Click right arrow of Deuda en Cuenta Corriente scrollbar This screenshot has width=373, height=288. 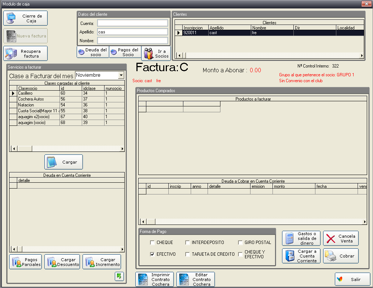click(122, 249)
